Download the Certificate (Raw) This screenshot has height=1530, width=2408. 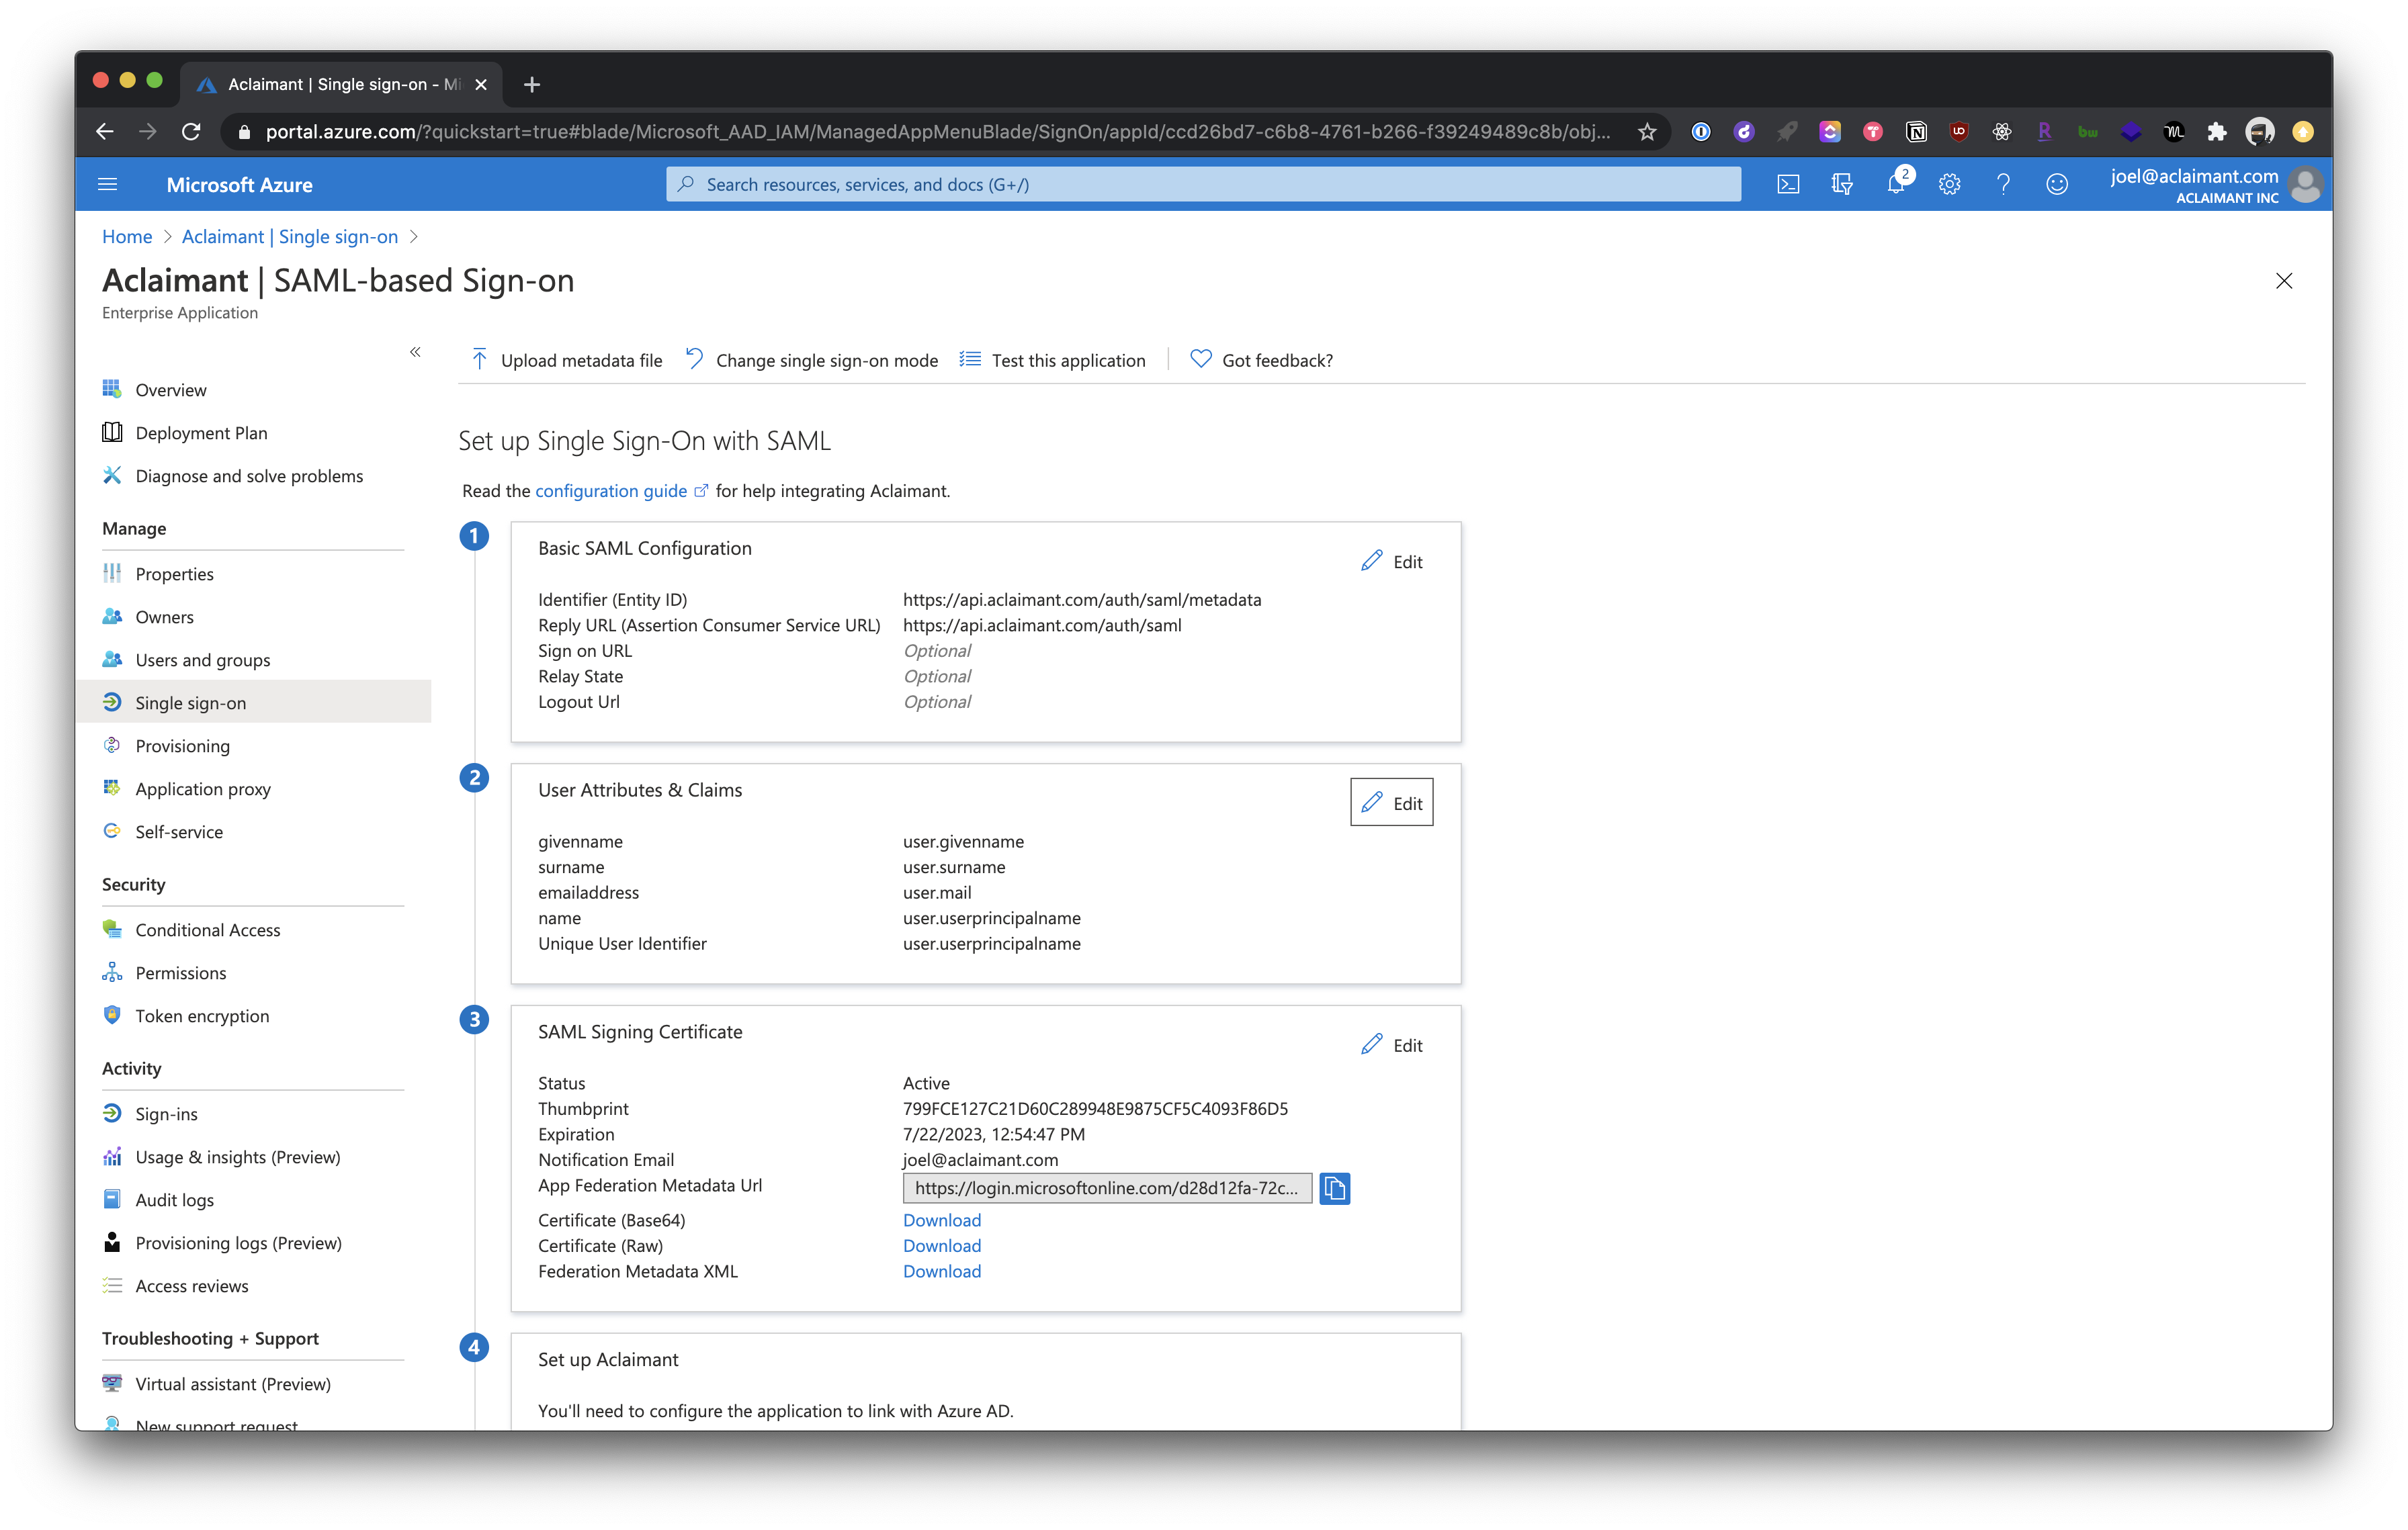tap(942, 1245)
